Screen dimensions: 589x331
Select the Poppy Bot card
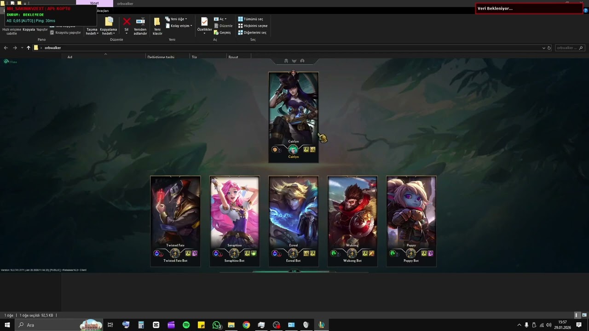411,221
